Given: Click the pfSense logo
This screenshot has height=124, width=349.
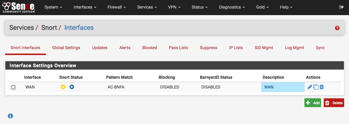Looking at the screenshot, I should [x=18, y=7].
